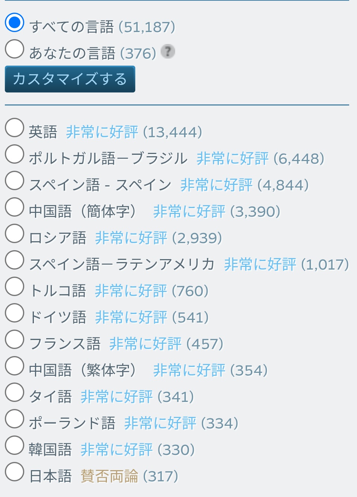Image resolution: width=357 pixels, height=497 pixels.
Task: Choose the 英語 language filter
Action: (15, 128)
